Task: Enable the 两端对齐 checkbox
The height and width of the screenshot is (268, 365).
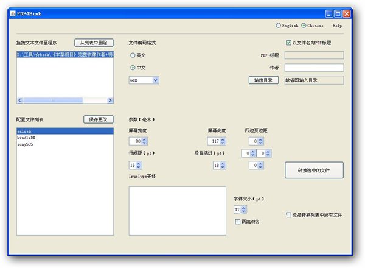Action: click(238, 222)
